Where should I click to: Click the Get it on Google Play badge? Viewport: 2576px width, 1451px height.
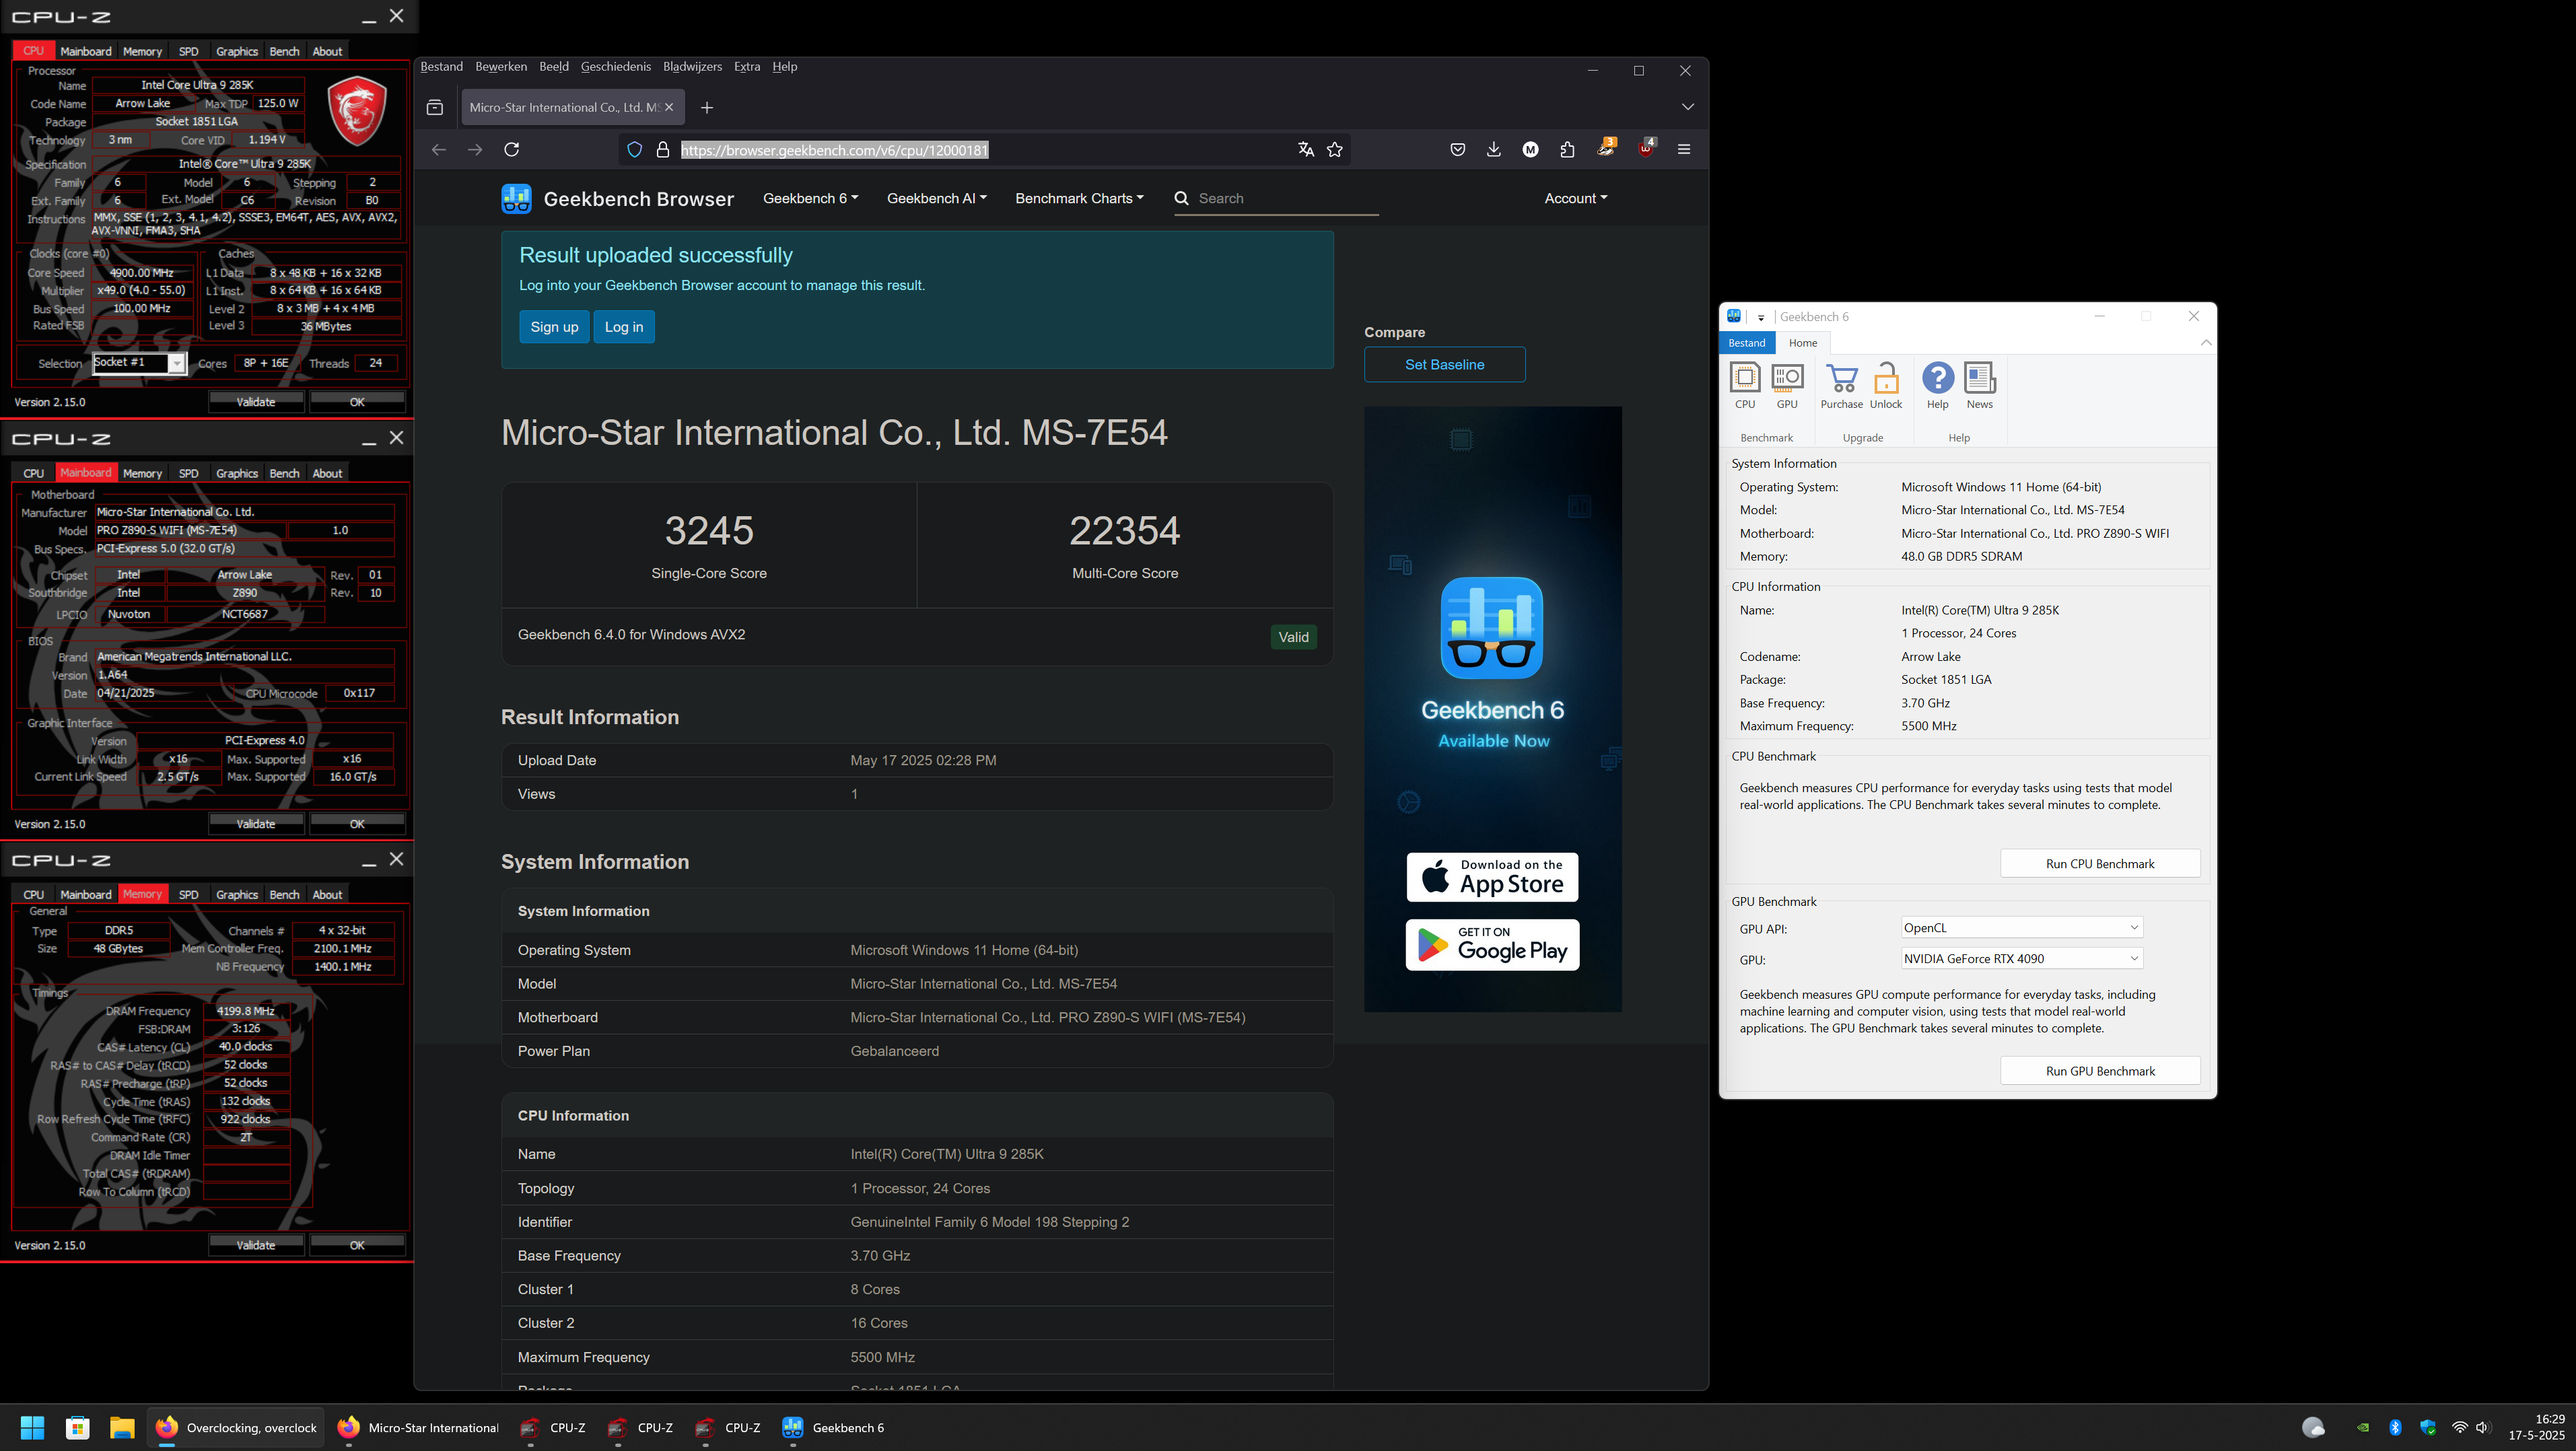coord(1492,945)
